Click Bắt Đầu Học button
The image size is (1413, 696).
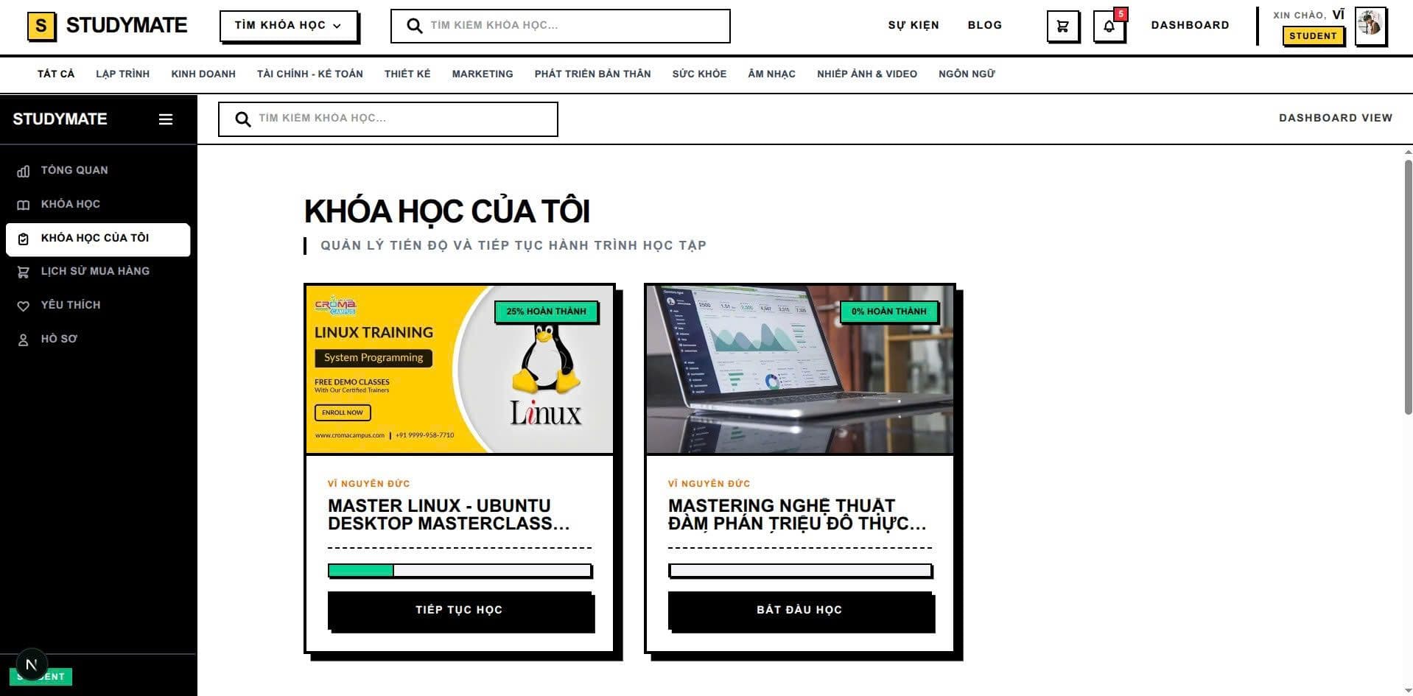point(801,611)
